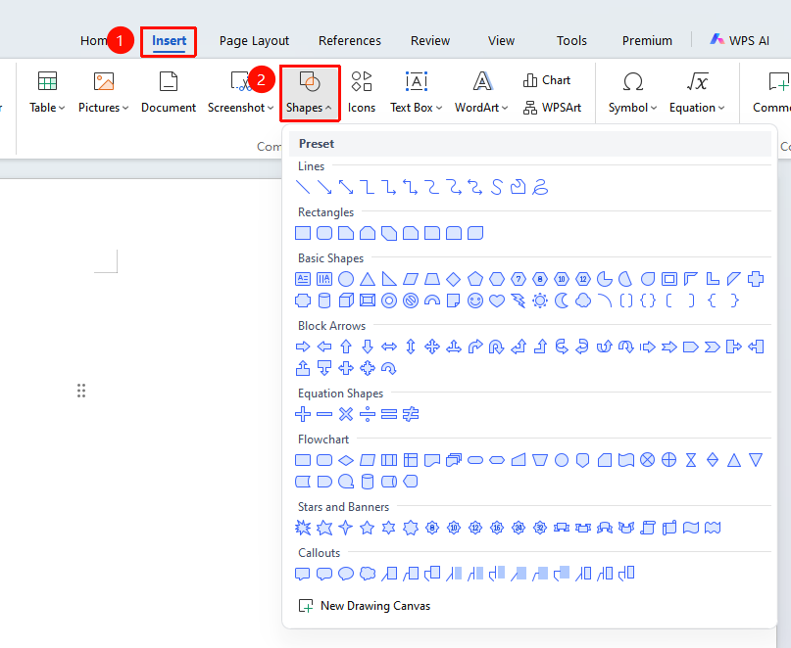Screen dimensions: 791x648
Task: Open WPS AI
Action: (x=740, y=40)
